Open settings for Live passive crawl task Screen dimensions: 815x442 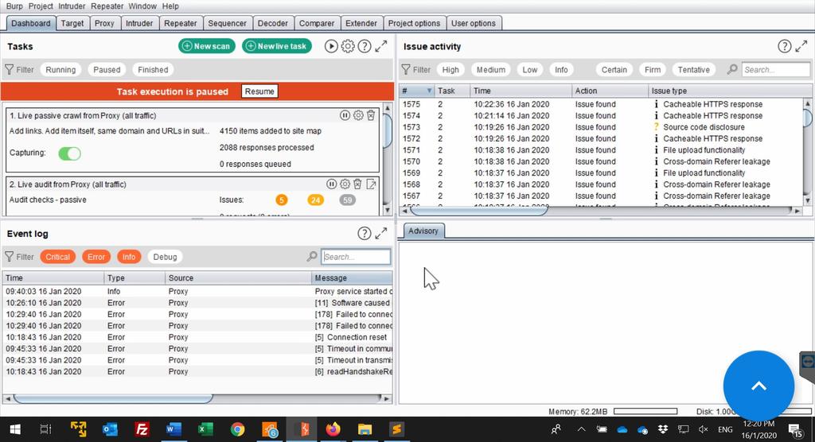[x=358, y=115]
